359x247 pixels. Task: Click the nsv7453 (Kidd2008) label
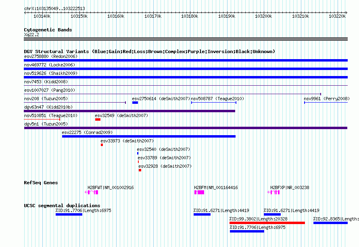[x=46, y=82]
